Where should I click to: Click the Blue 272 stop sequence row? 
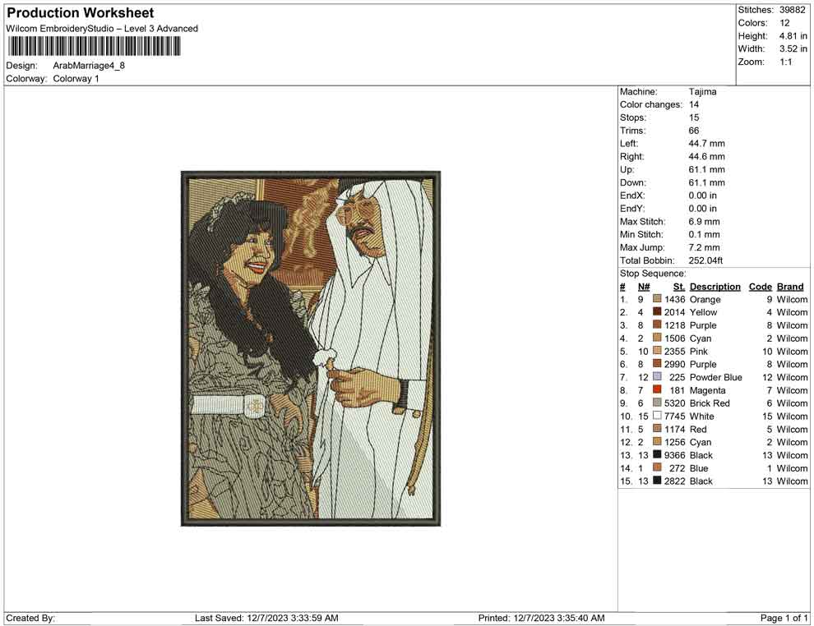(714, 467)
